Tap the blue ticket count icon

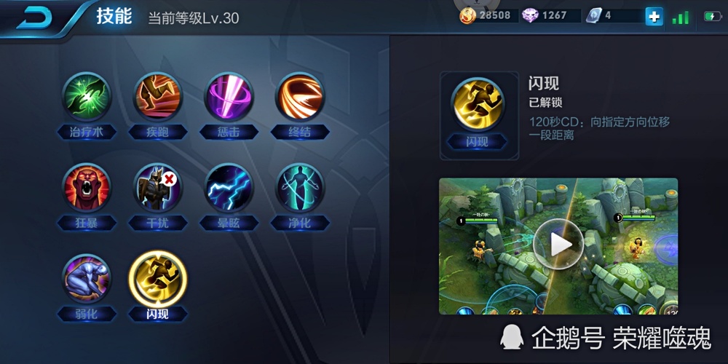coord(594,15)
